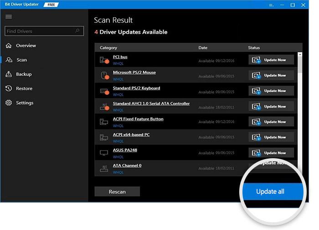Open the hamburger menu icon
The height and width of the screenshot is (230, 319).
click(9, 17)
